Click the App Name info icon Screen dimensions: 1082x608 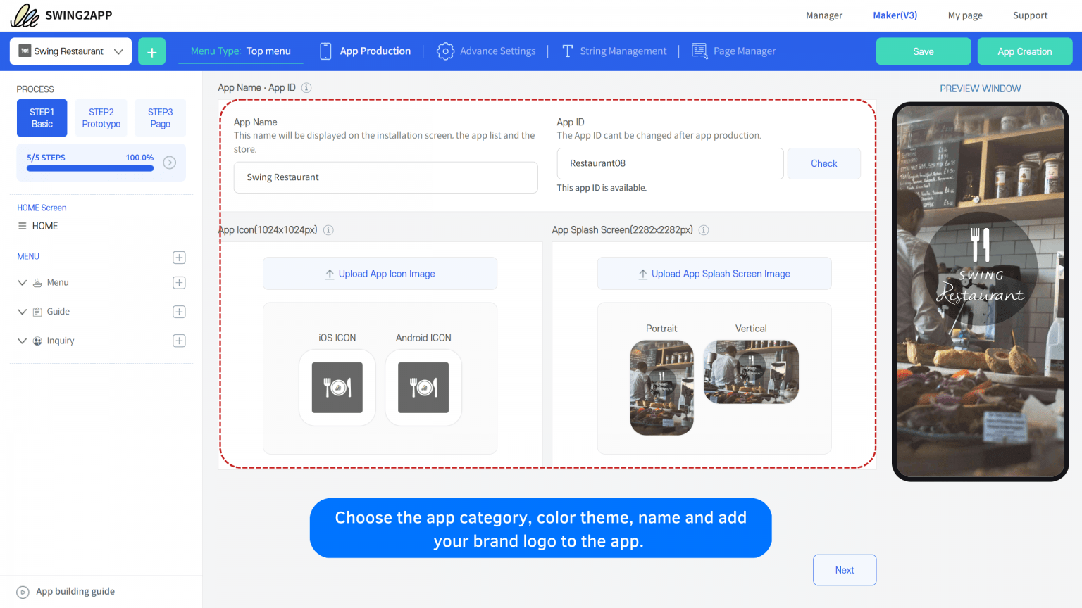[x=306, y=87]
